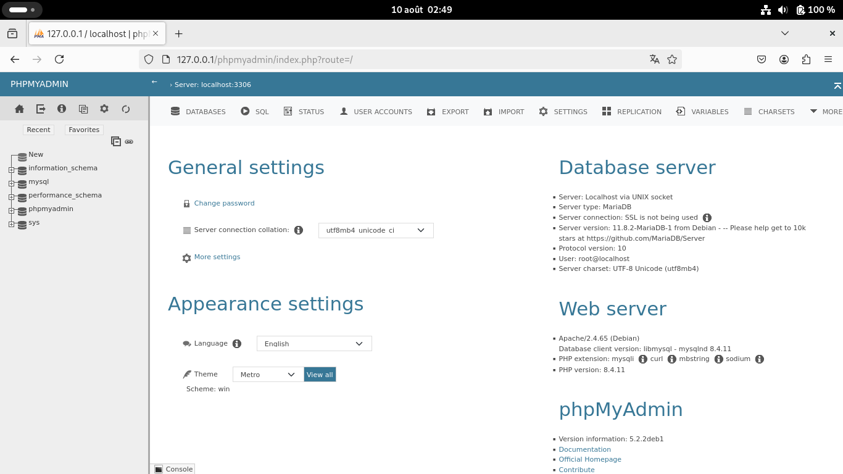843x474 pixels.
Task: Collapse all tree nodes icon
Action: [116, 141]
